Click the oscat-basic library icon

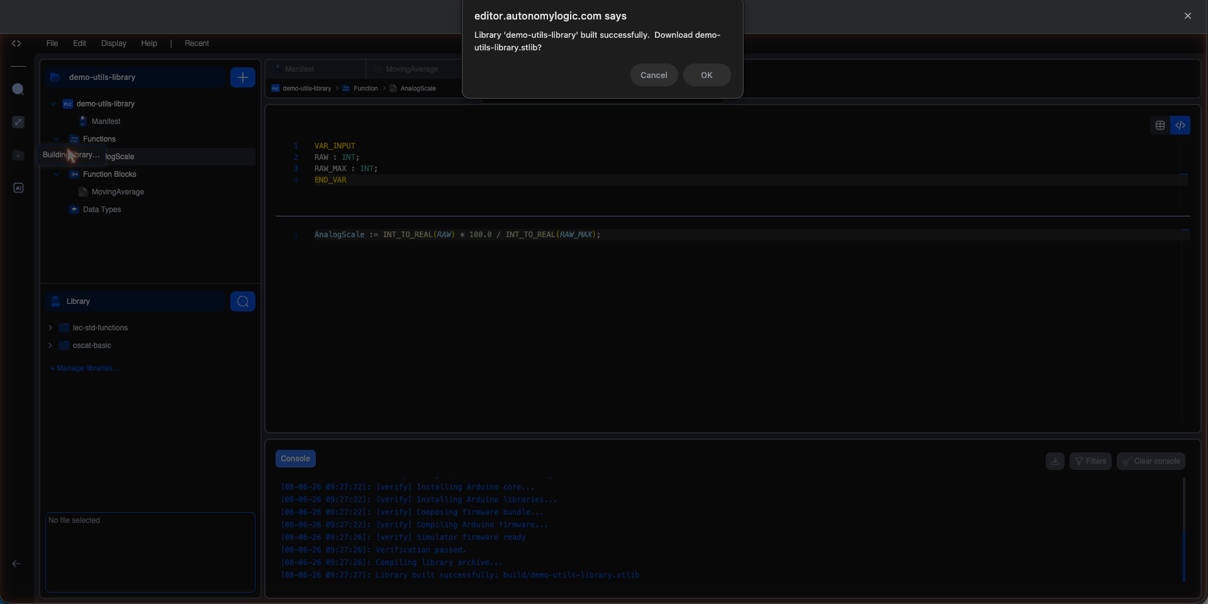pos(64,345)
